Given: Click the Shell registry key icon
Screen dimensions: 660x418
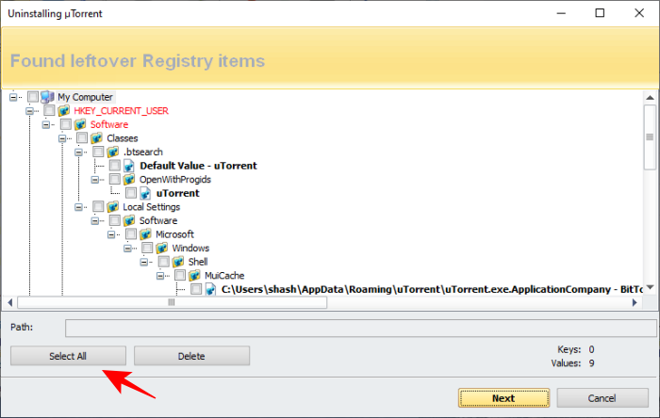Looking at the screenshot, I should pos(178,262).
